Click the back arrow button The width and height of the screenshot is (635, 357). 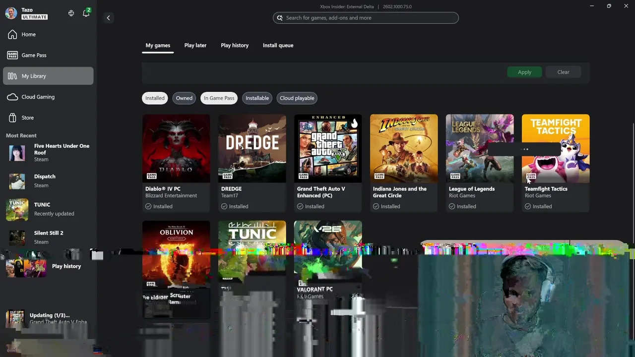click(108, 18)
